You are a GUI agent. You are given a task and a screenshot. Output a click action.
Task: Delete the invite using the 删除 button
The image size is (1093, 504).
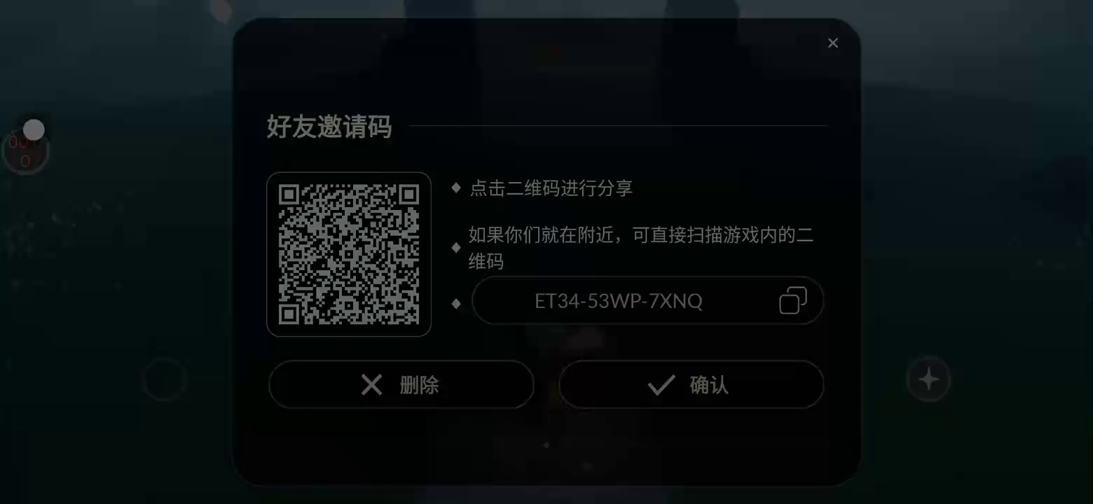[401, 384]
